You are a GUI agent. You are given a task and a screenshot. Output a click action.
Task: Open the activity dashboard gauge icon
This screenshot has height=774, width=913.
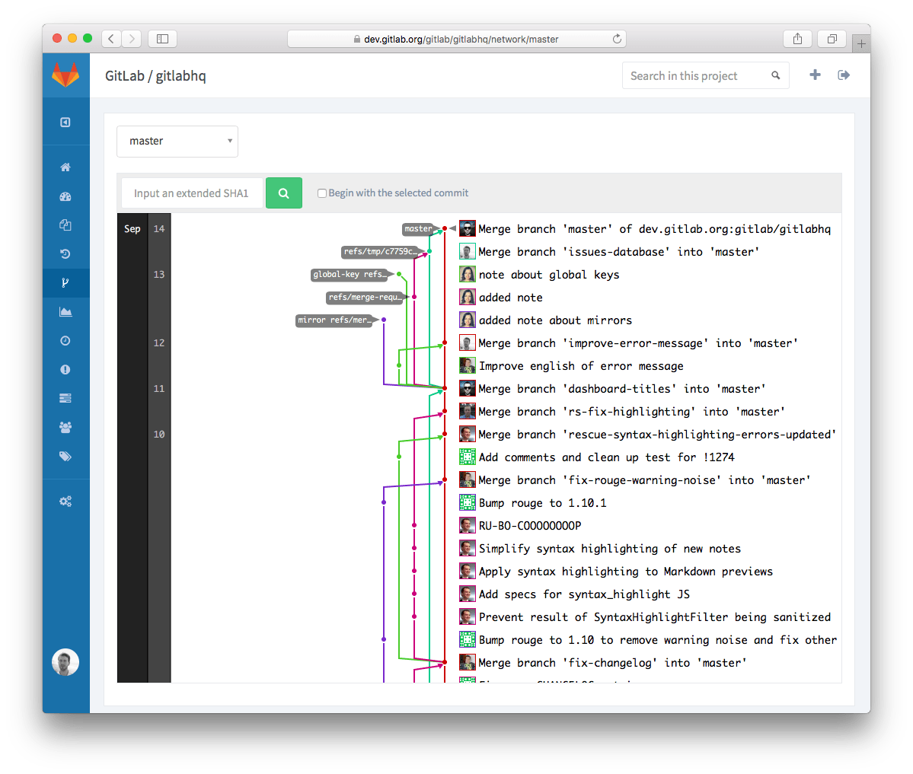click(65, 196)
